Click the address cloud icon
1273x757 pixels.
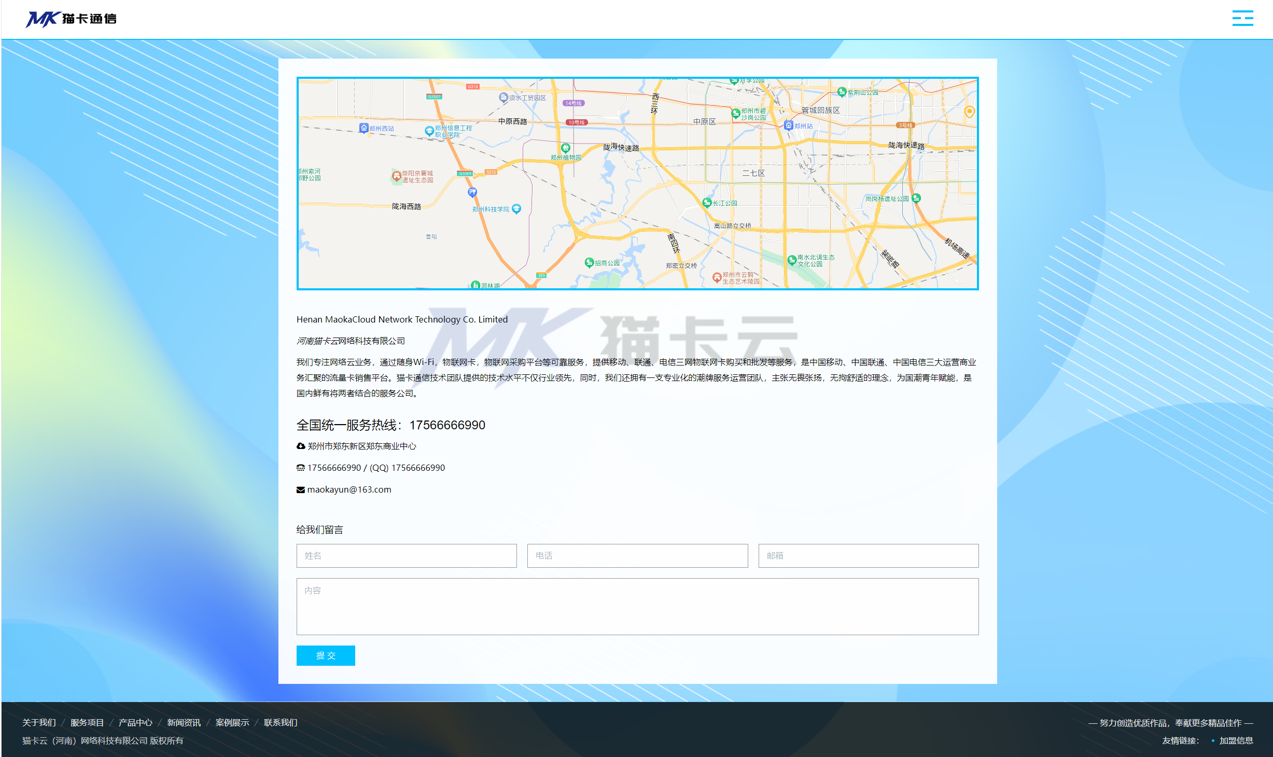point(301,446)
